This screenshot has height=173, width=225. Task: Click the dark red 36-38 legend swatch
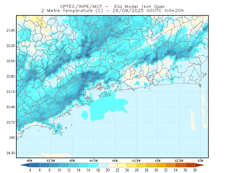[190, 165]
